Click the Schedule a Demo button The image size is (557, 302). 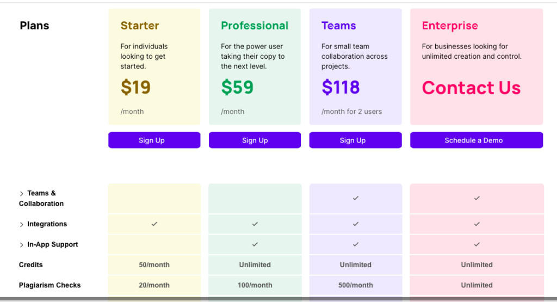pyautogui.click(x=476, y=140)
